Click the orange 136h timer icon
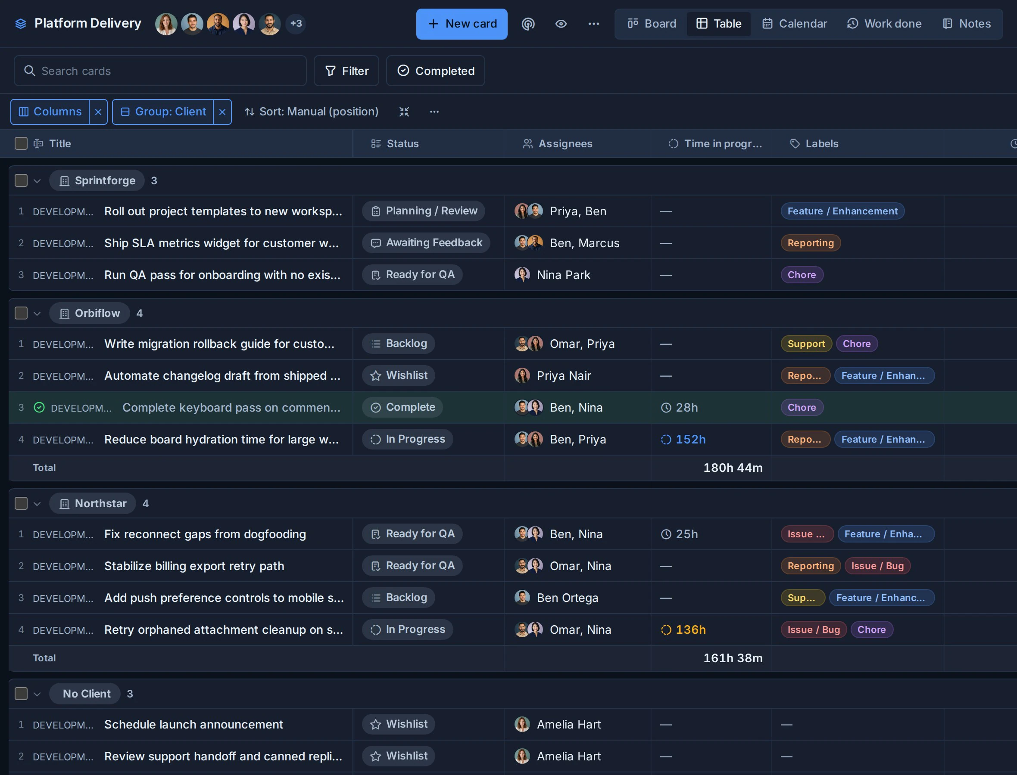 (x=666, y=629)
